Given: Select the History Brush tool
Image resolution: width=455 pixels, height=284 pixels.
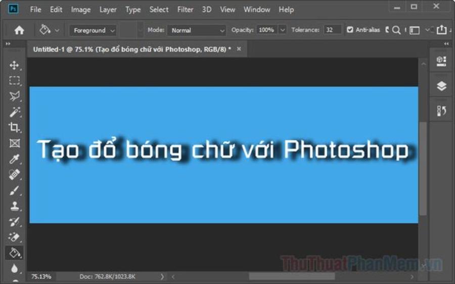Looking at the screenshot, I should pyautogui.click(x=14, y=221).
